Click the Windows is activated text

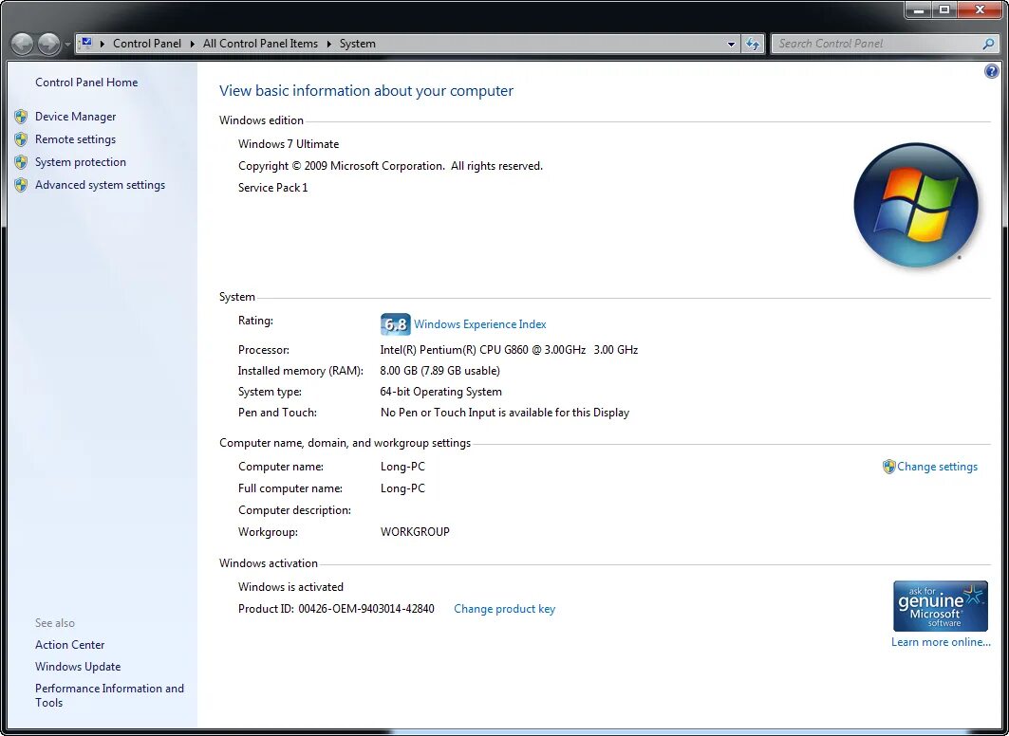pos(290,587)
